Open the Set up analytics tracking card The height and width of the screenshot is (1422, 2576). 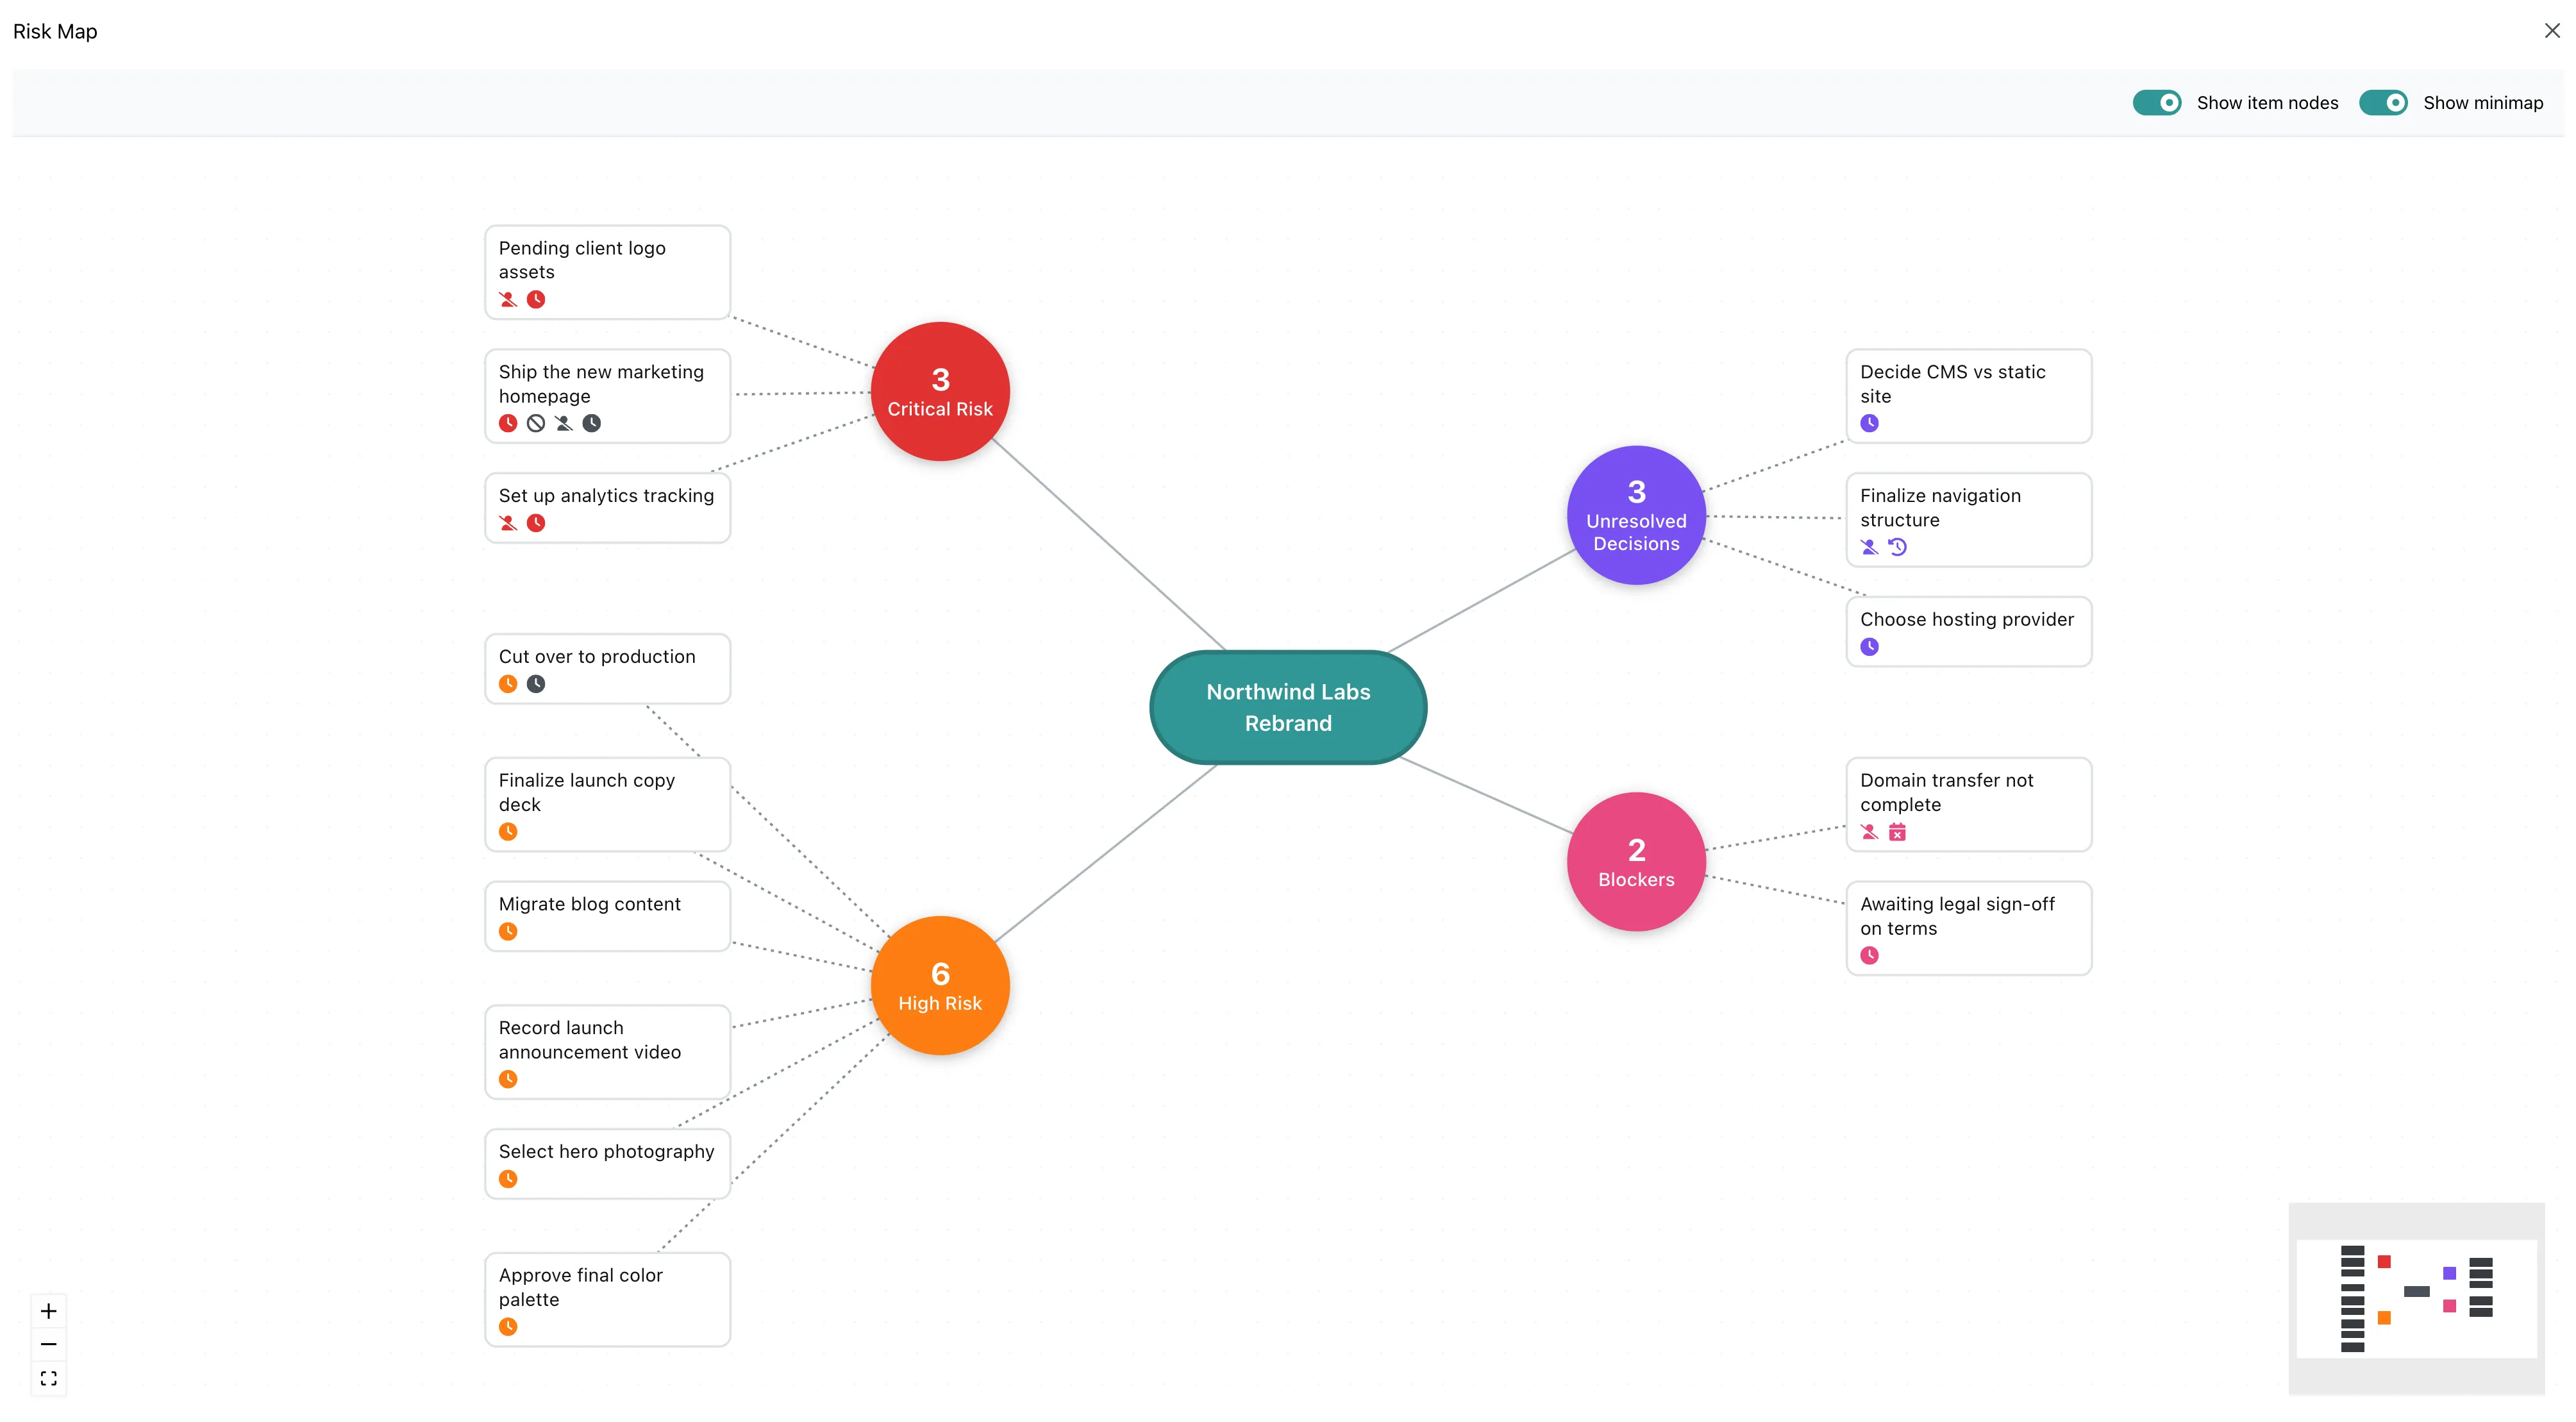point(607,508)
